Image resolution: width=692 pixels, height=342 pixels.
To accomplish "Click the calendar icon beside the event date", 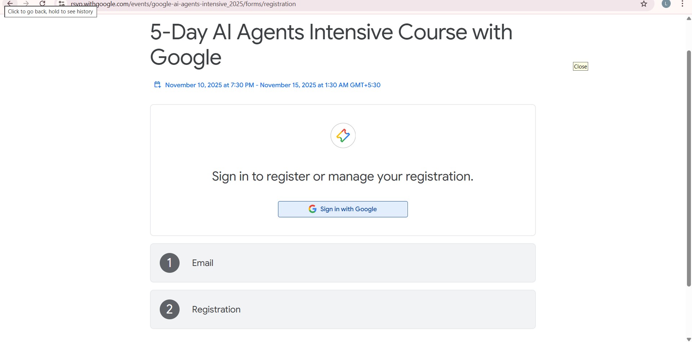I will coord(157,85).
